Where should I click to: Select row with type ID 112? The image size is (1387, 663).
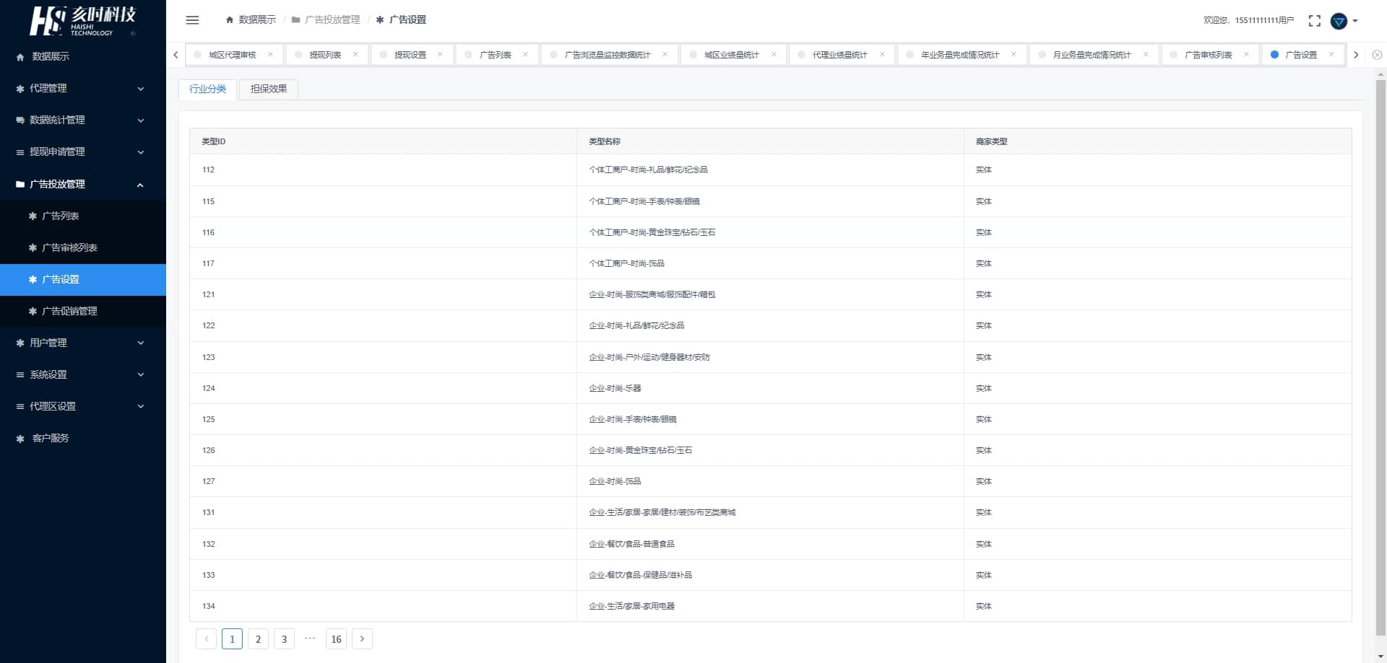pos(771,170)
